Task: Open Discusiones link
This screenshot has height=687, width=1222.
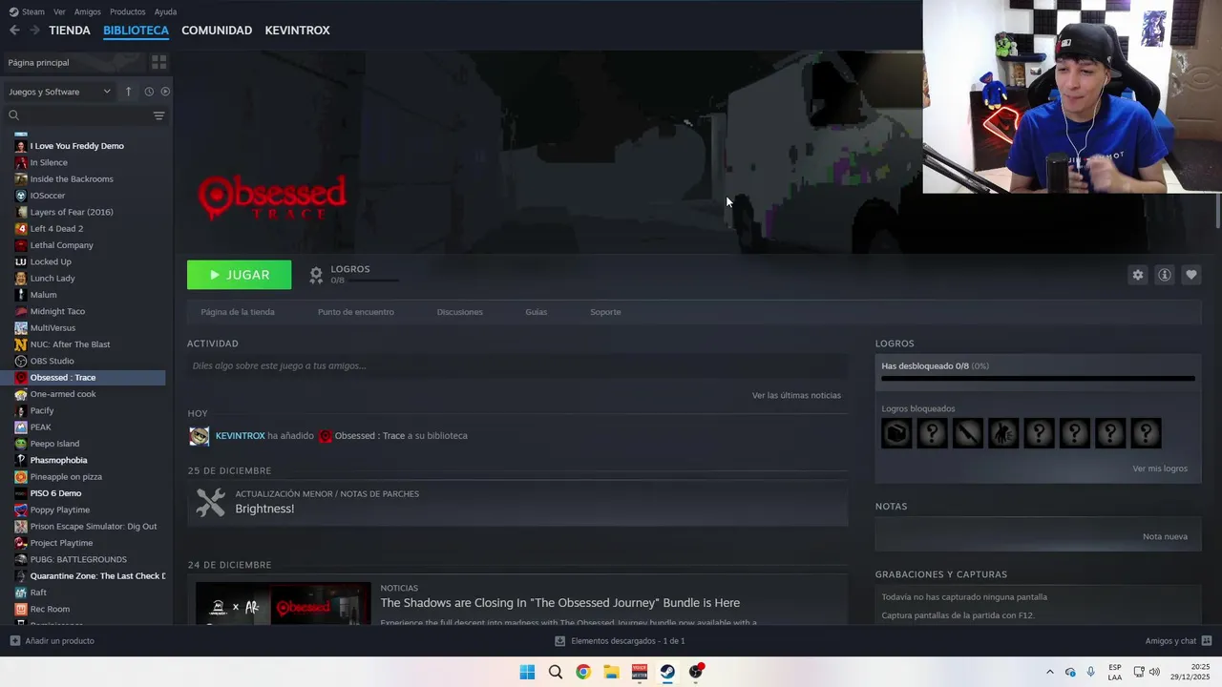Action: [459, 312]
